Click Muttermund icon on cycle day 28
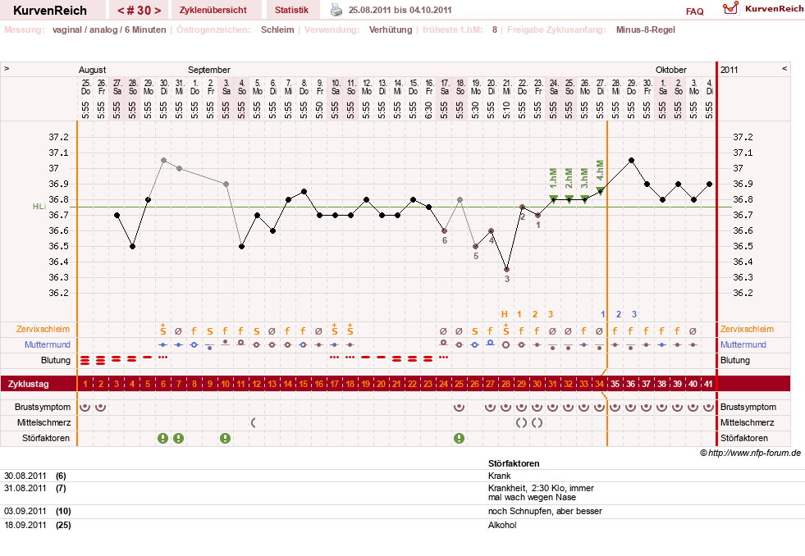Viewport: 805px width, 556px height. (505, 344)
